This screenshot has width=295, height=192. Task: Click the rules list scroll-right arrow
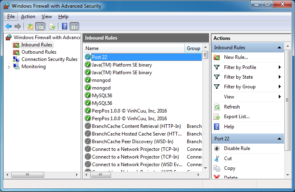[198, 175]
